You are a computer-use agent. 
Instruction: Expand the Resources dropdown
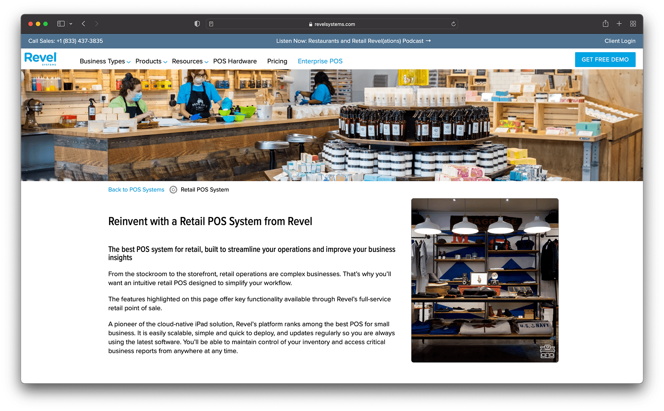[187, 61]
